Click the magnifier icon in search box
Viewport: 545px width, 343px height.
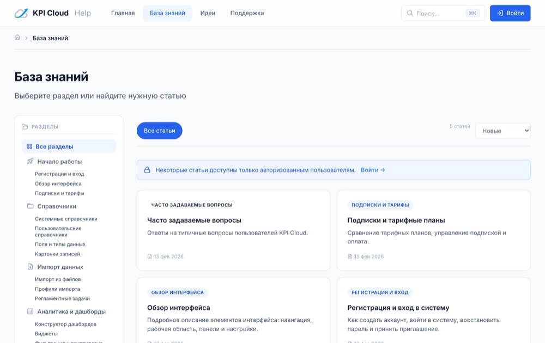(x=410, y=13)
